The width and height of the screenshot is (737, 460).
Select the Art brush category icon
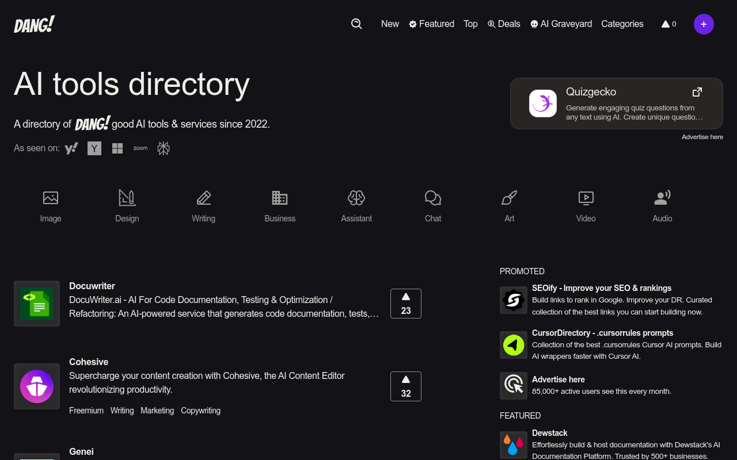(x=510, y=198)
